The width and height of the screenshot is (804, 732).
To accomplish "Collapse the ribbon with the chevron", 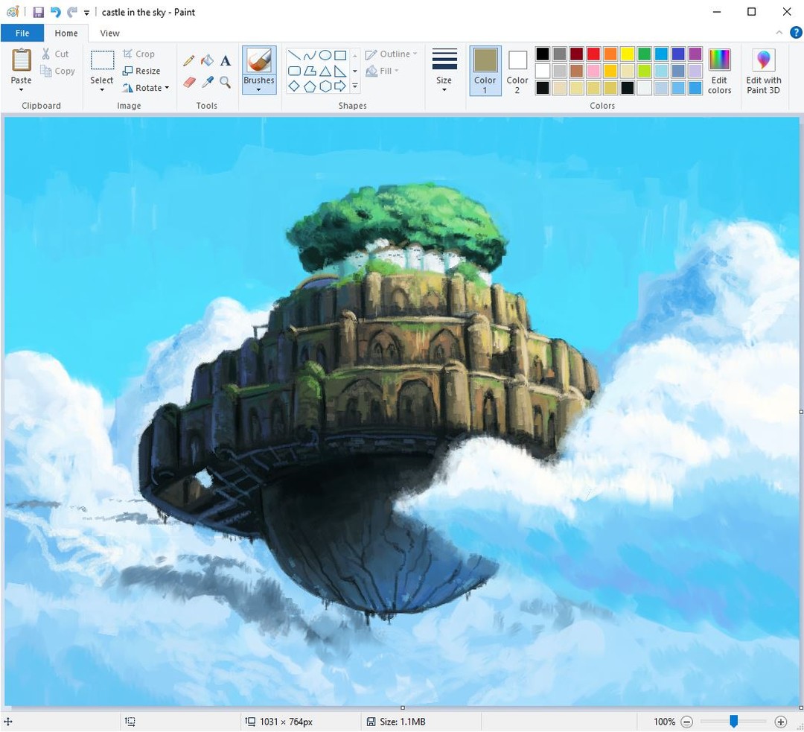I will [x=779, y=33].
